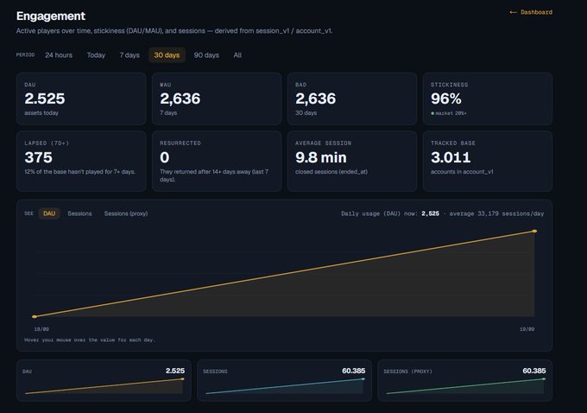Viewport: 587px width, 413px height.
Task: Switch to the 90 days period
Action: tap(206, 55)
